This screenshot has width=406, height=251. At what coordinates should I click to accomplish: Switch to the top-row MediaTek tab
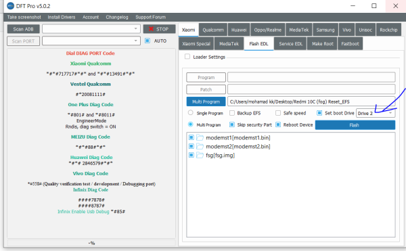(x=299, y=30)
